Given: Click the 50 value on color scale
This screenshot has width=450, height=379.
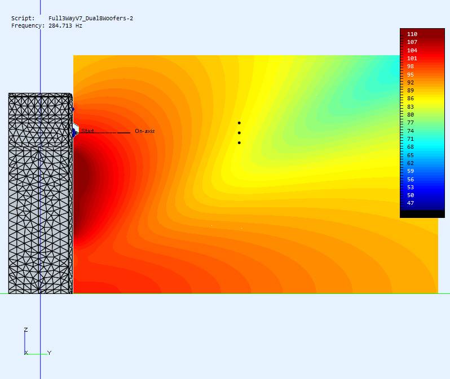Looking at the screenshot, I should tap(411, 195).
